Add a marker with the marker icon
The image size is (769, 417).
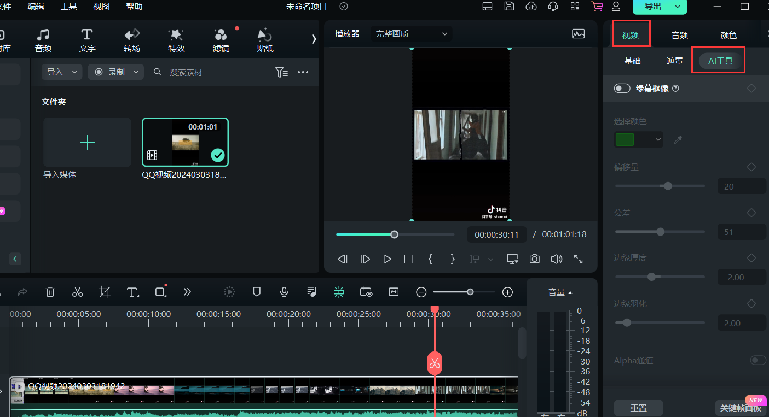click(257, 292)
